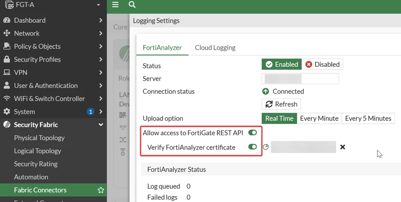Open search via magnifier icon

click(x=132, y=5)
